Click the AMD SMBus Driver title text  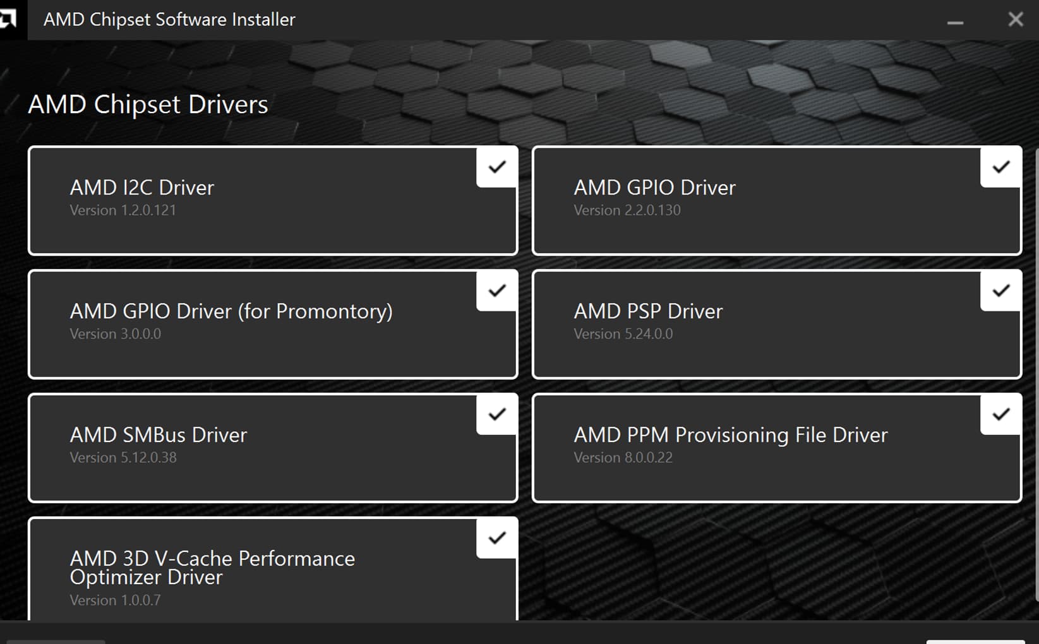point(158,435)
